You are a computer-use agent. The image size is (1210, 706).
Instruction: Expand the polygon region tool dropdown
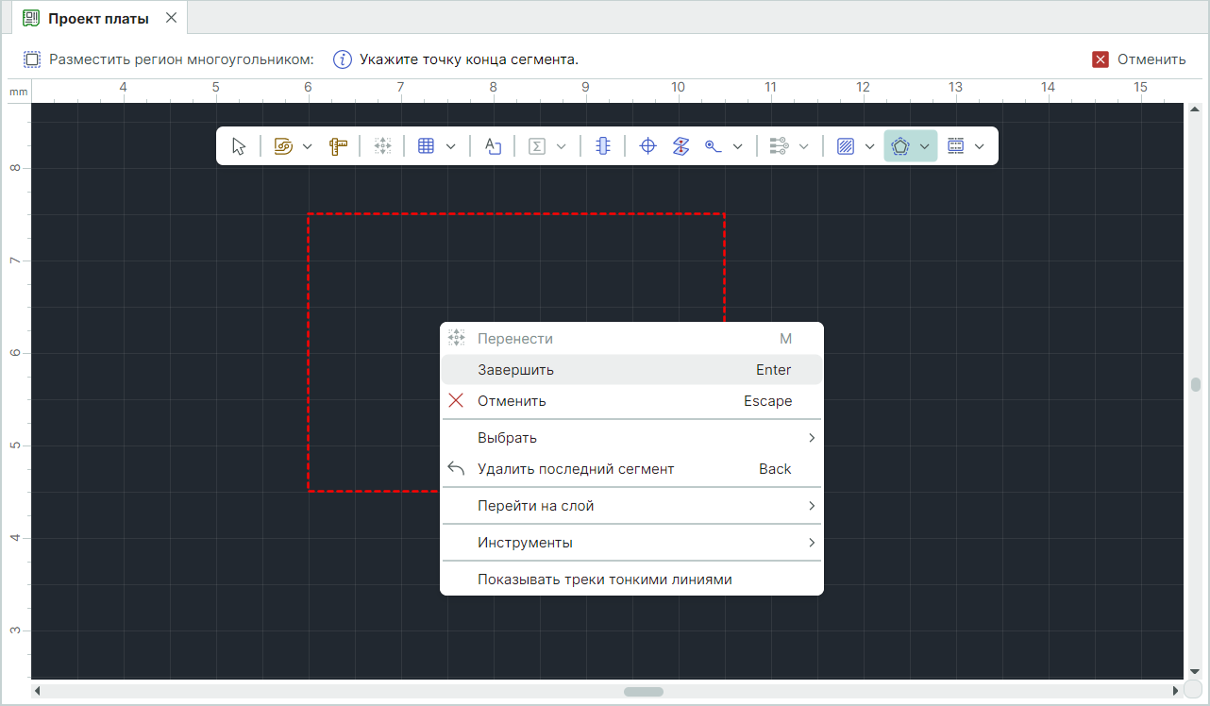[x=925, y=146]
